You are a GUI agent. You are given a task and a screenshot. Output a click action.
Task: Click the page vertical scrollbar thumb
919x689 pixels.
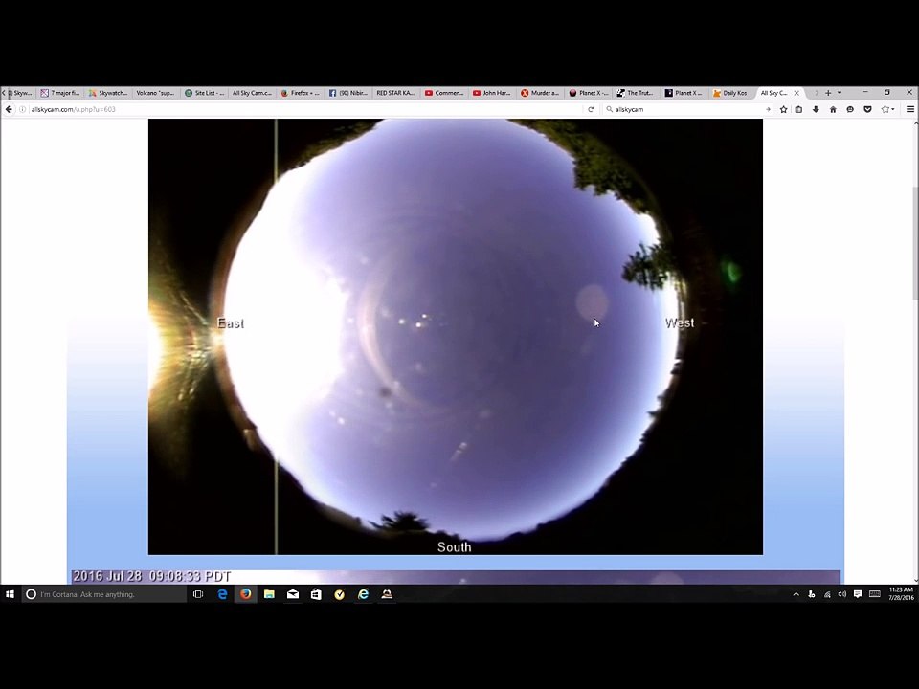pyautogui.click(x=915, y=243)
